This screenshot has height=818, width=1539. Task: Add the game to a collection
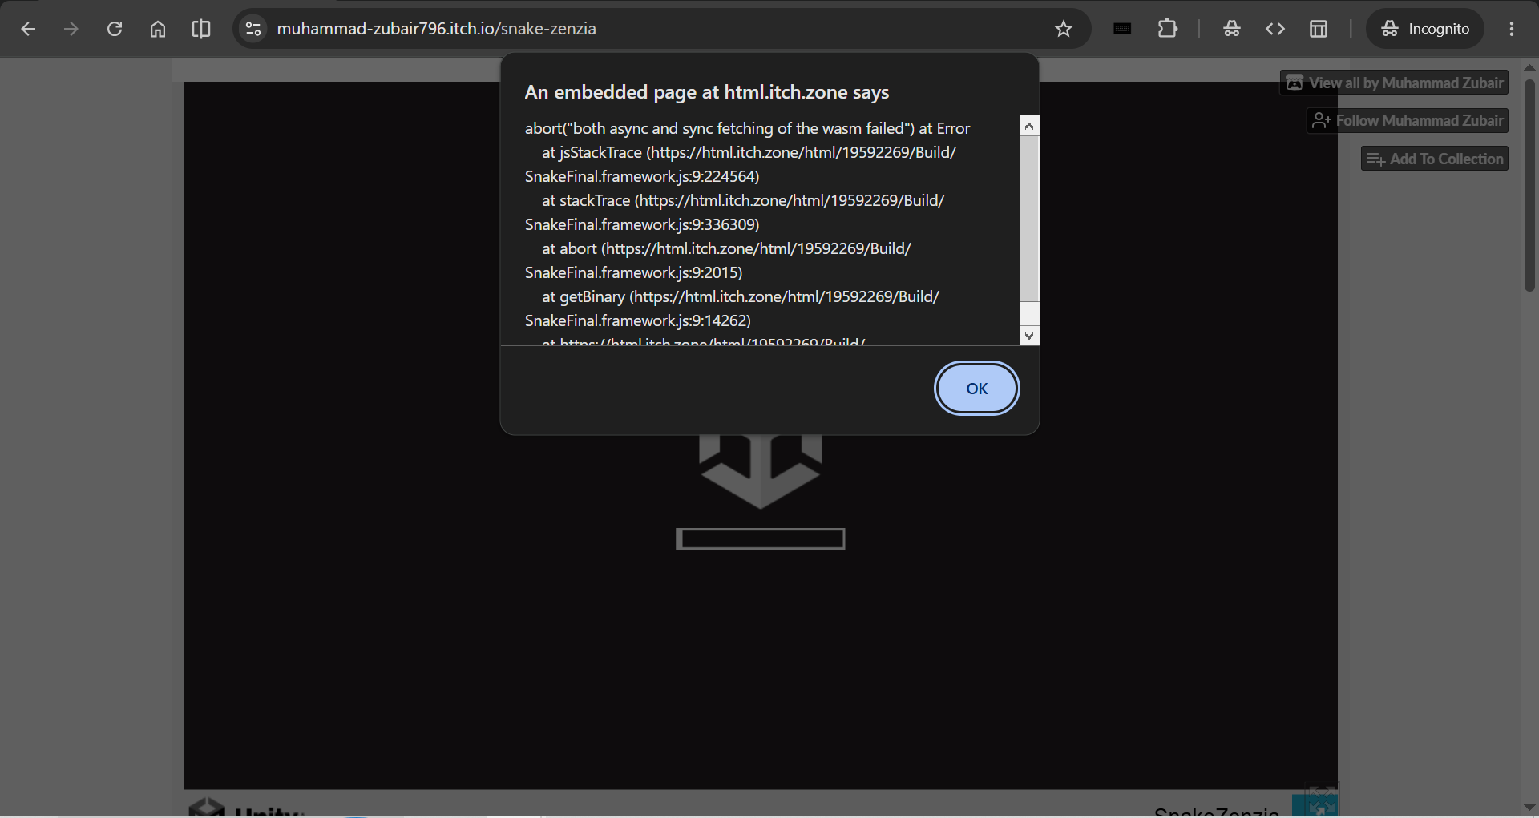pos(1434,159)
